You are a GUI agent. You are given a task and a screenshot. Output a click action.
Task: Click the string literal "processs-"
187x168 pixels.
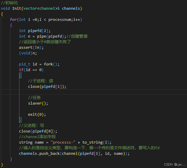tap(63, 142)
